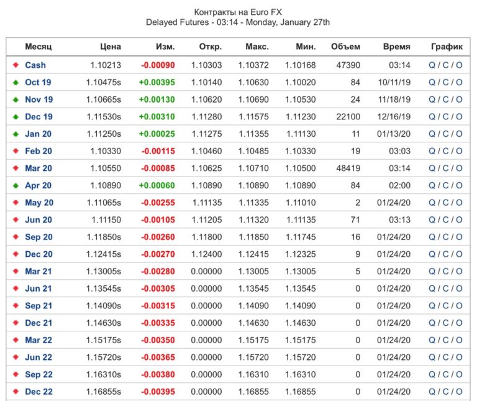This screenshot has height=401, width=477.
Task: Select the price 1.11530s for Dec 19
Action: click(104, 117)
